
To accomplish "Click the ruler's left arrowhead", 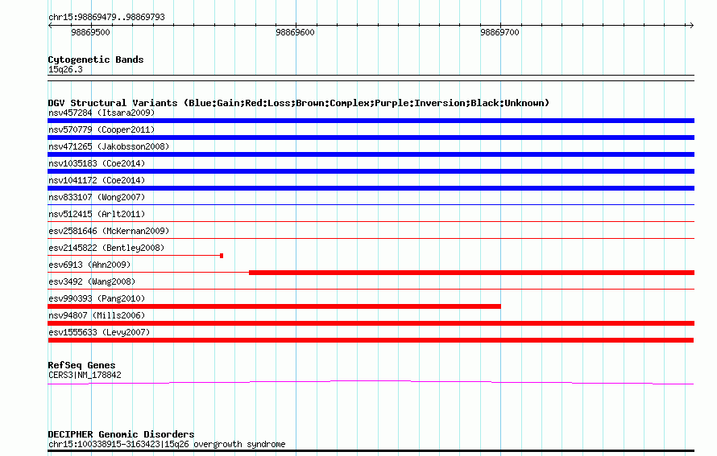I will click(x=50, y=26).
